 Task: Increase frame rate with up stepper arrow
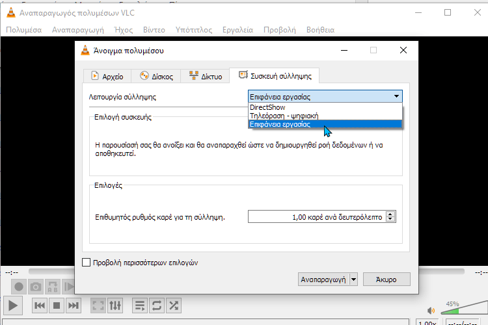point(390,214)
